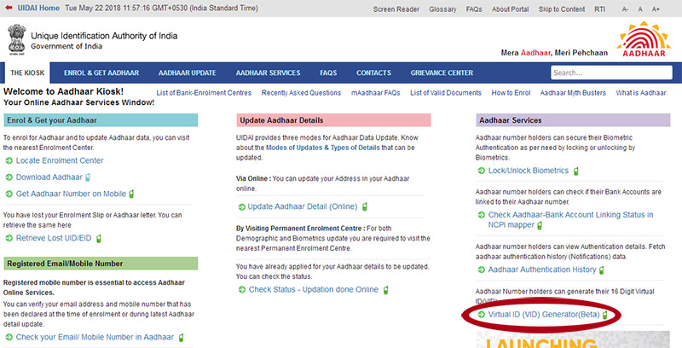Click mobile icon after Update Aadhaar Detail (Online)
The image size is (682, 348).
pos(365,206)
